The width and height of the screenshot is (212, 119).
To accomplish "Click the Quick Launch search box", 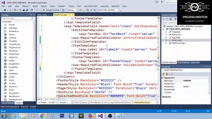I will [x=171, y=2].
